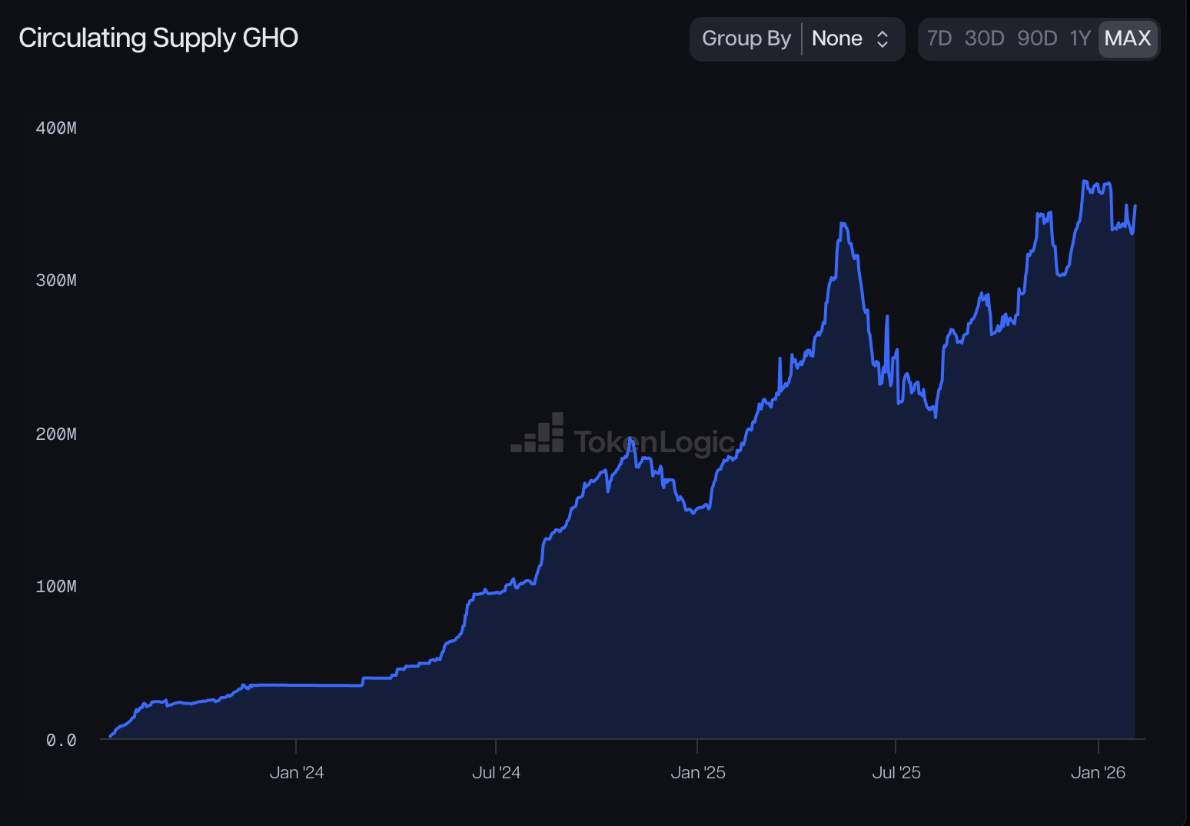Click the Jan '25 x-axis label
The width and height of the screenshot is (1190, 826).
[697, 772]
